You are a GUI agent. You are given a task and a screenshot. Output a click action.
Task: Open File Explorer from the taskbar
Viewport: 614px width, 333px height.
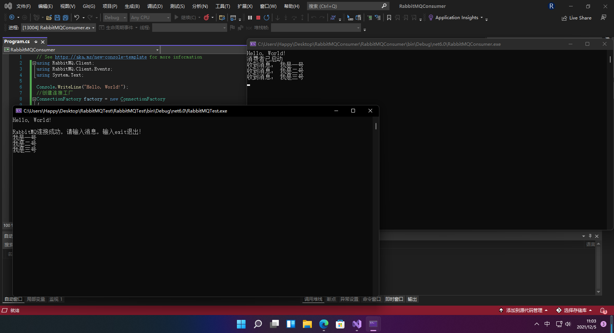307,324
